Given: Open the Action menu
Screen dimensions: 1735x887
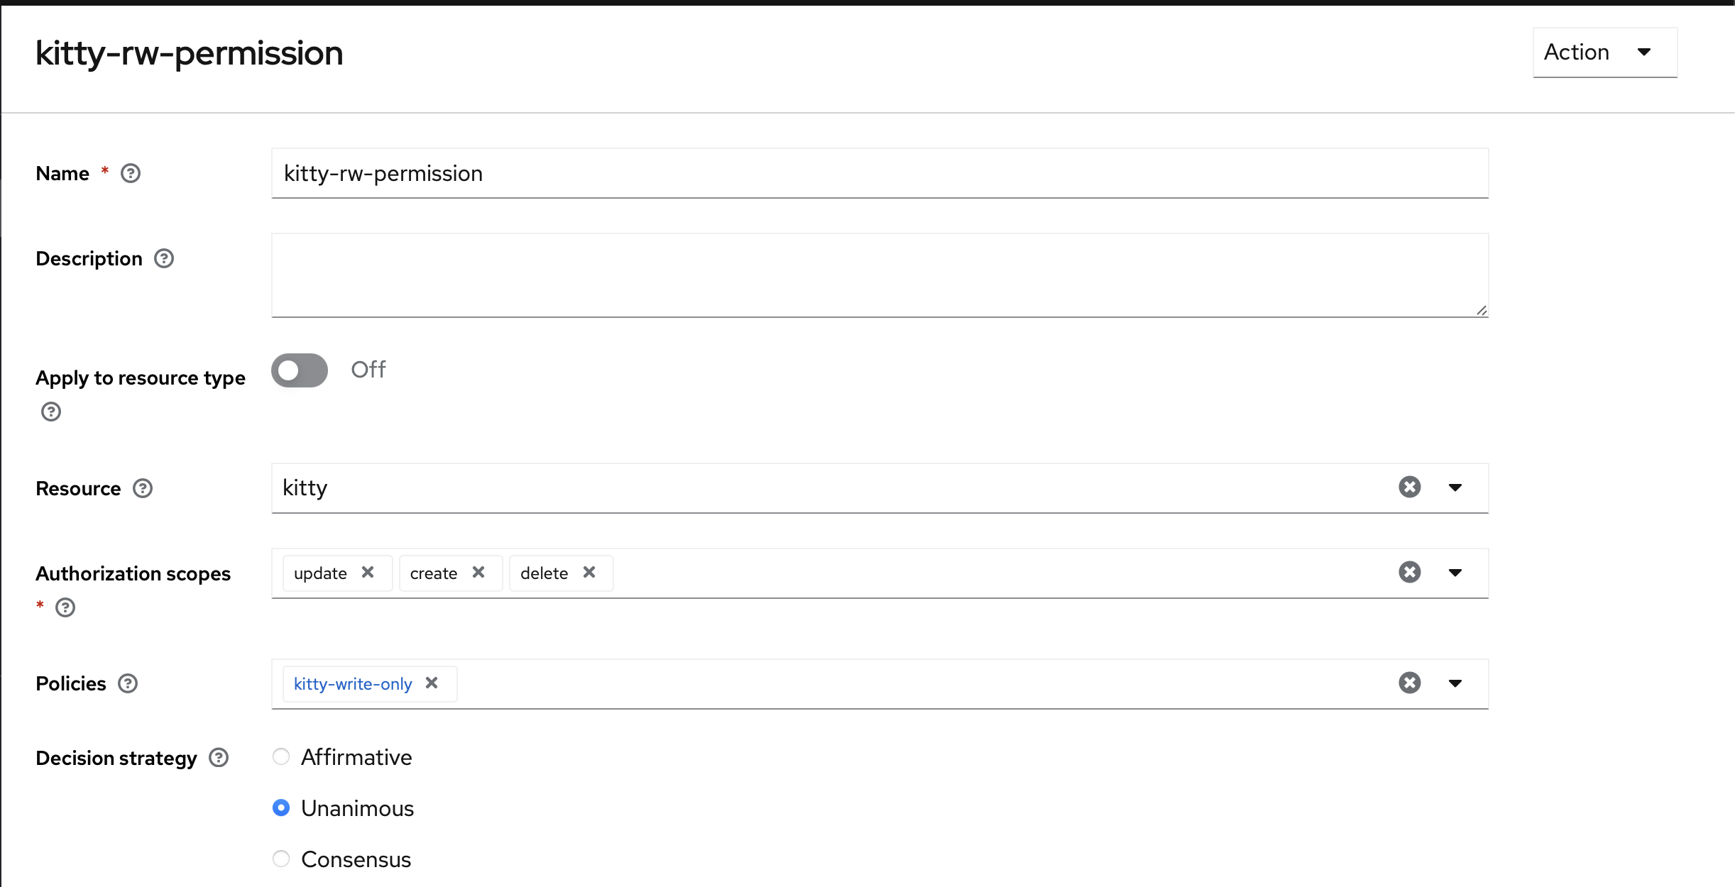Looking at the screenshot, I should (x=1605, y=53).
